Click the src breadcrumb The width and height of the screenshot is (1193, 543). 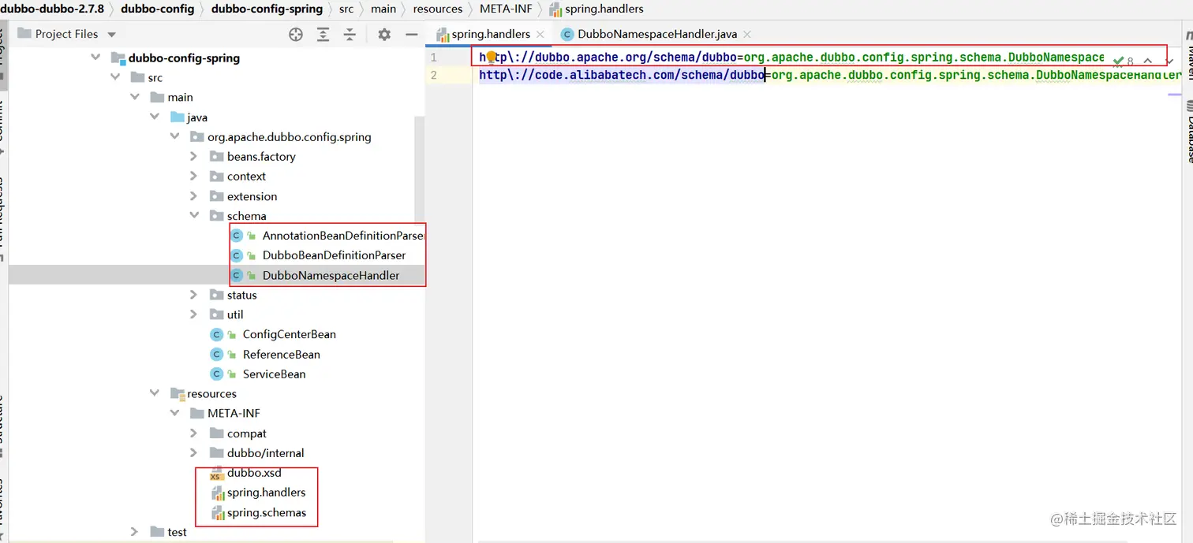click(346, 9)
